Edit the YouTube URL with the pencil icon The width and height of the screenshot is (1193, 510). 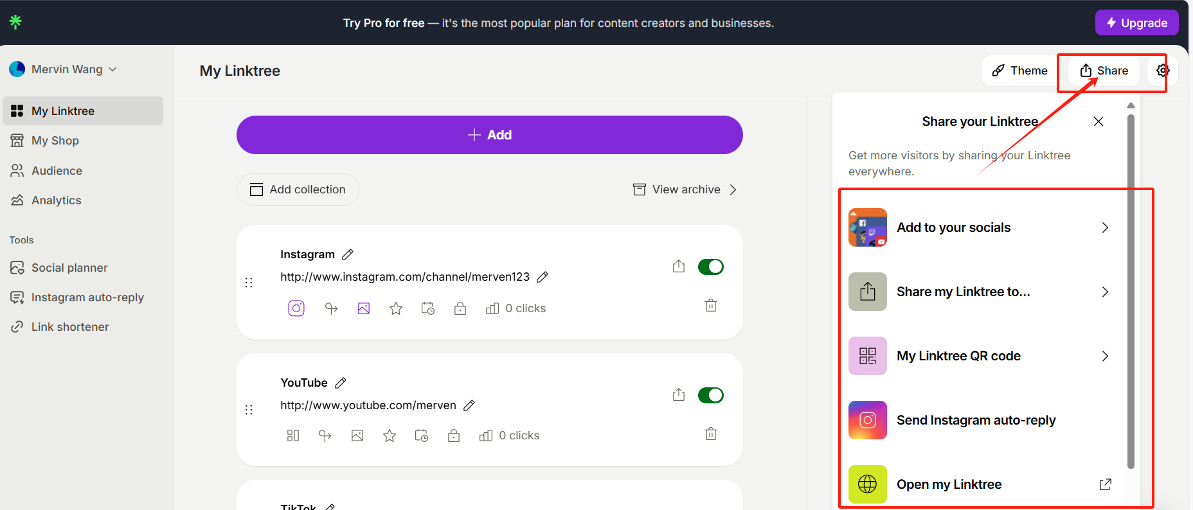point(469,405)
